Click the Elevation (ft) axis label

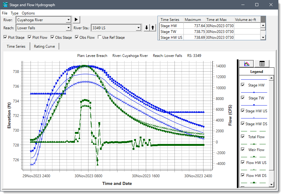(9, 115)
